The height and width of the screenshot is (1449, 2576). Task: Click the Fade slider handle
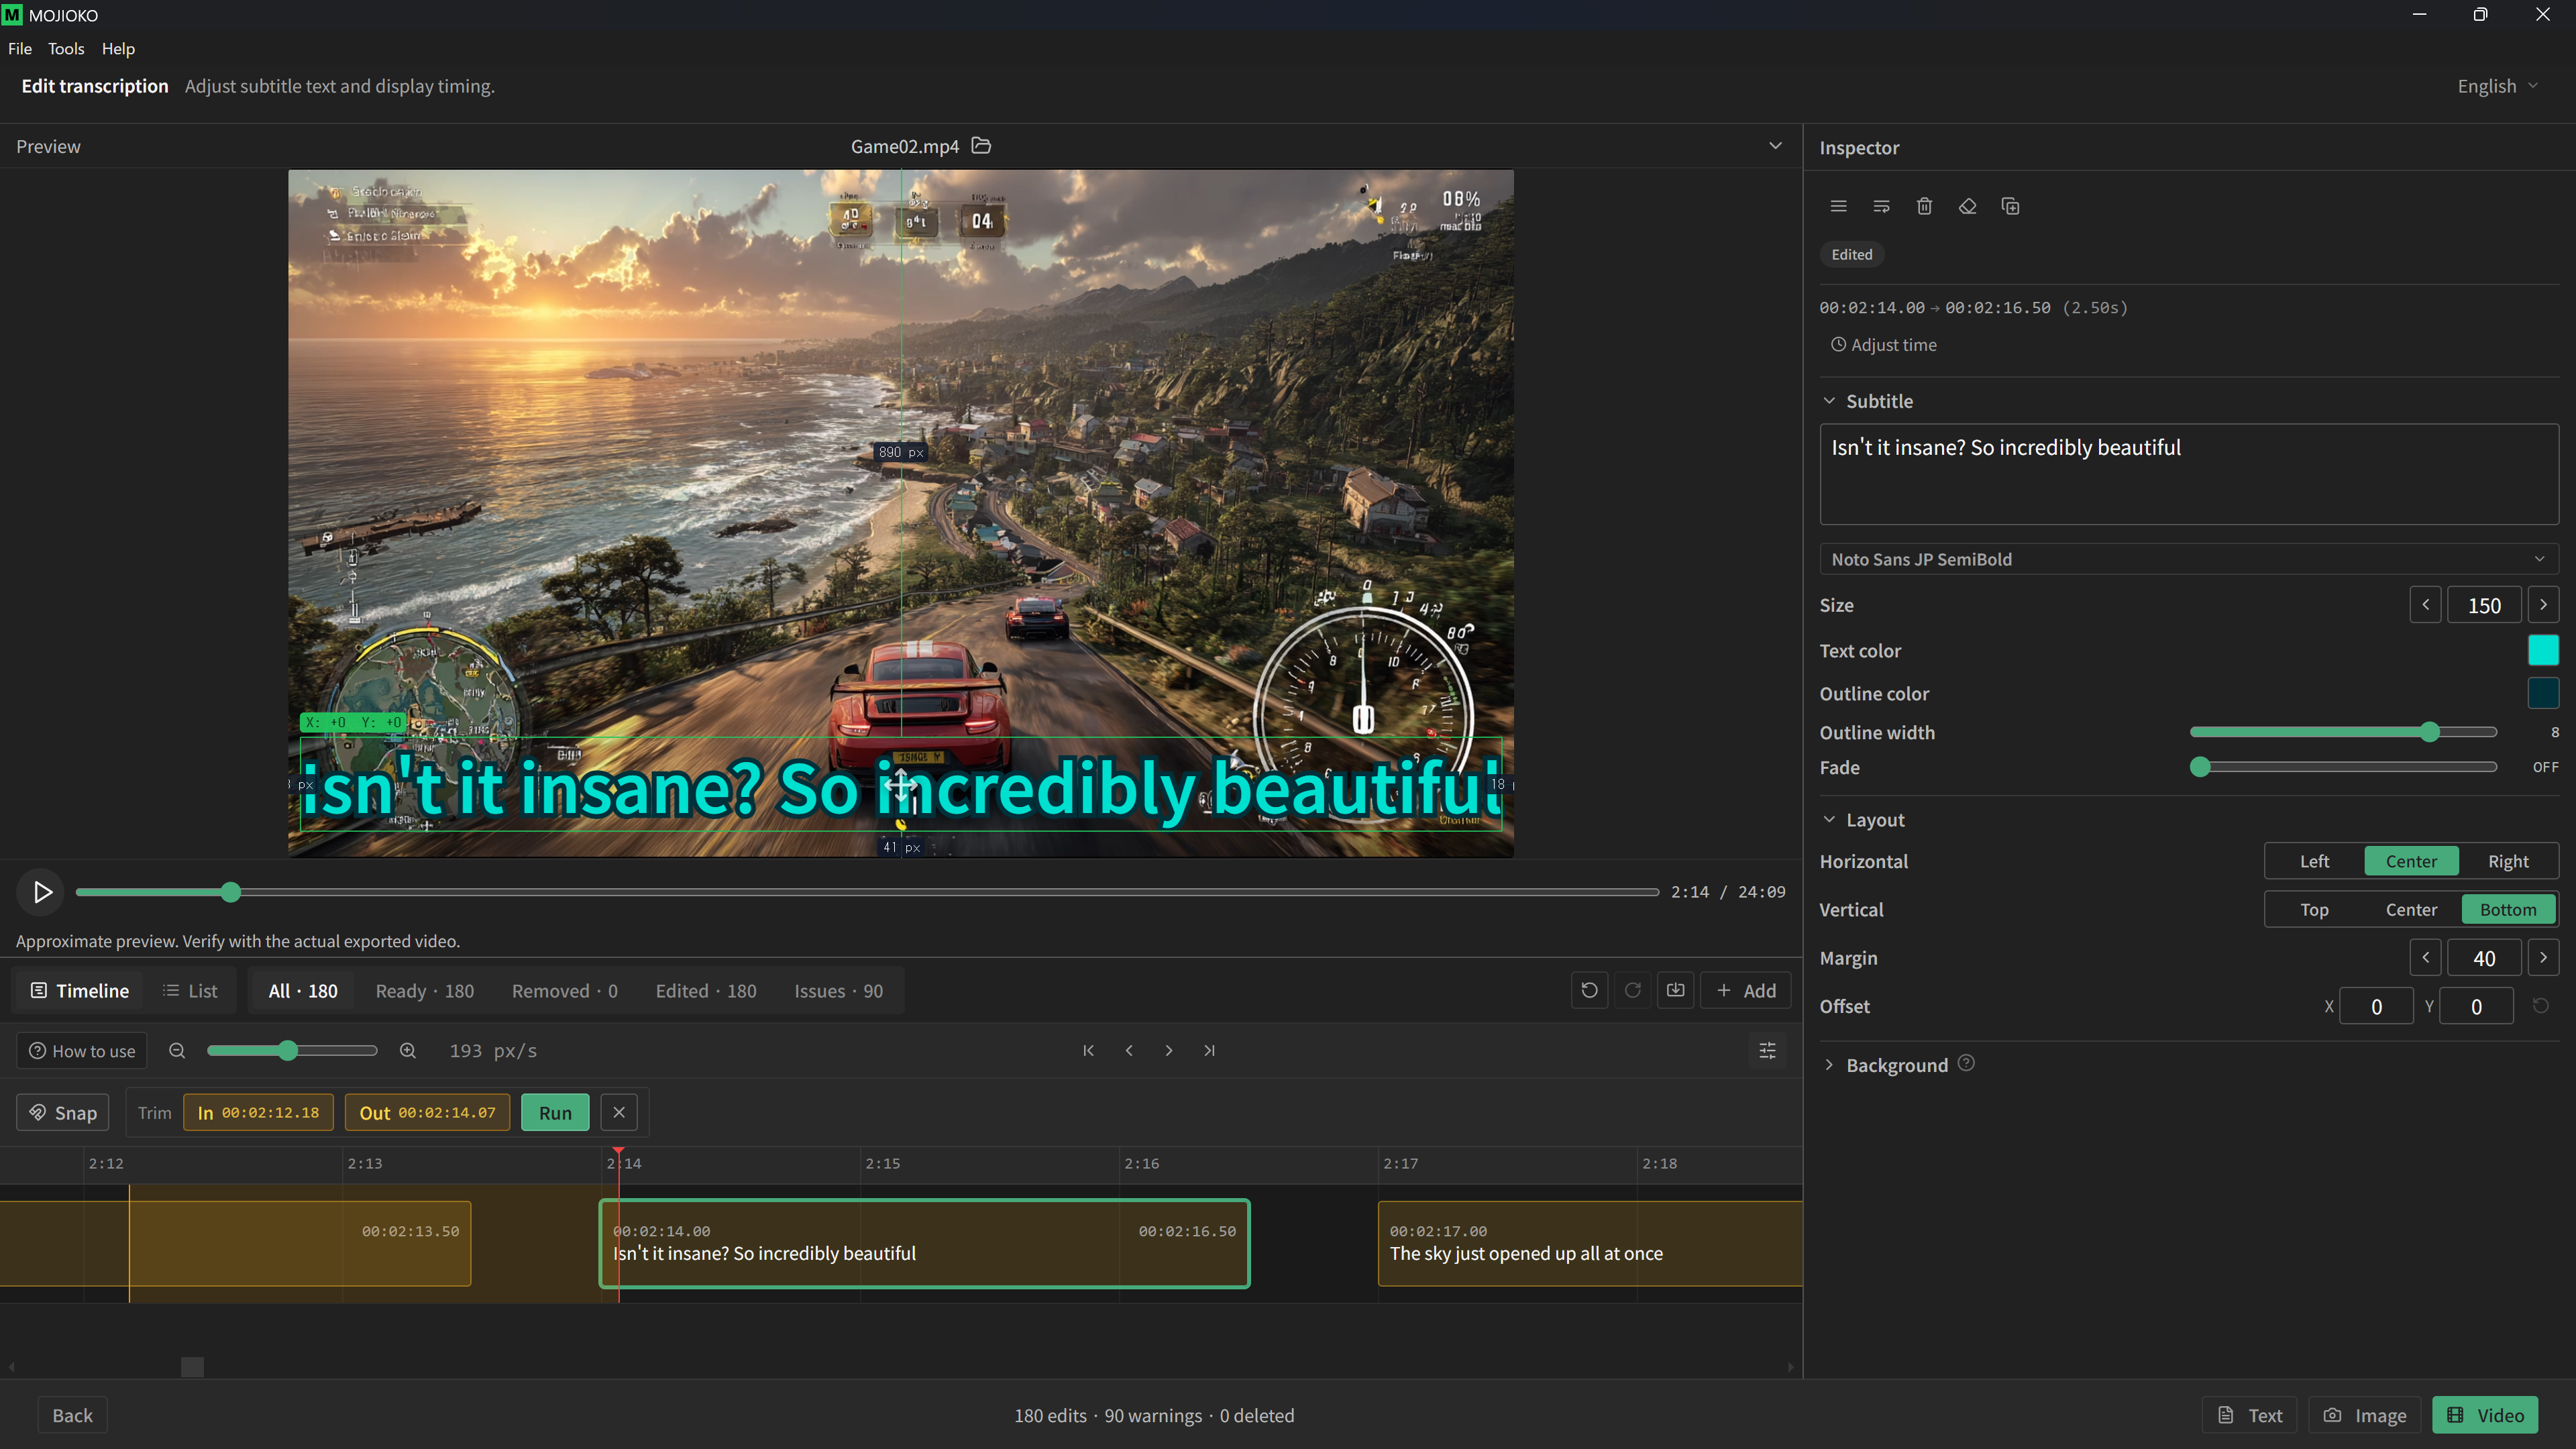pyautogui.click(x=2200, y=767)
